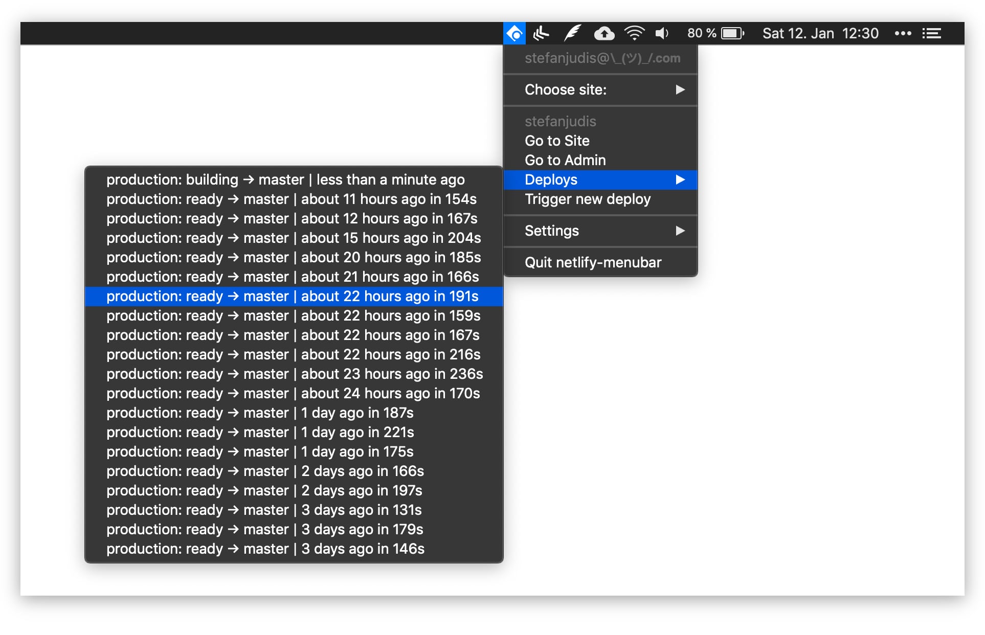
Task: Open the building deploy from less than a minute ago
Action: 285,180
